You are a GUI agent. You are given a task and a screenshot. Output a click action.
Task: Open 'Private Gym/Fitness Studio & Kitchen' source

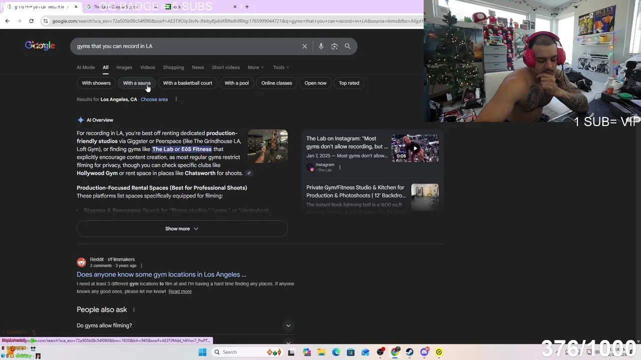pyautogui.click(x=356, y=191)
